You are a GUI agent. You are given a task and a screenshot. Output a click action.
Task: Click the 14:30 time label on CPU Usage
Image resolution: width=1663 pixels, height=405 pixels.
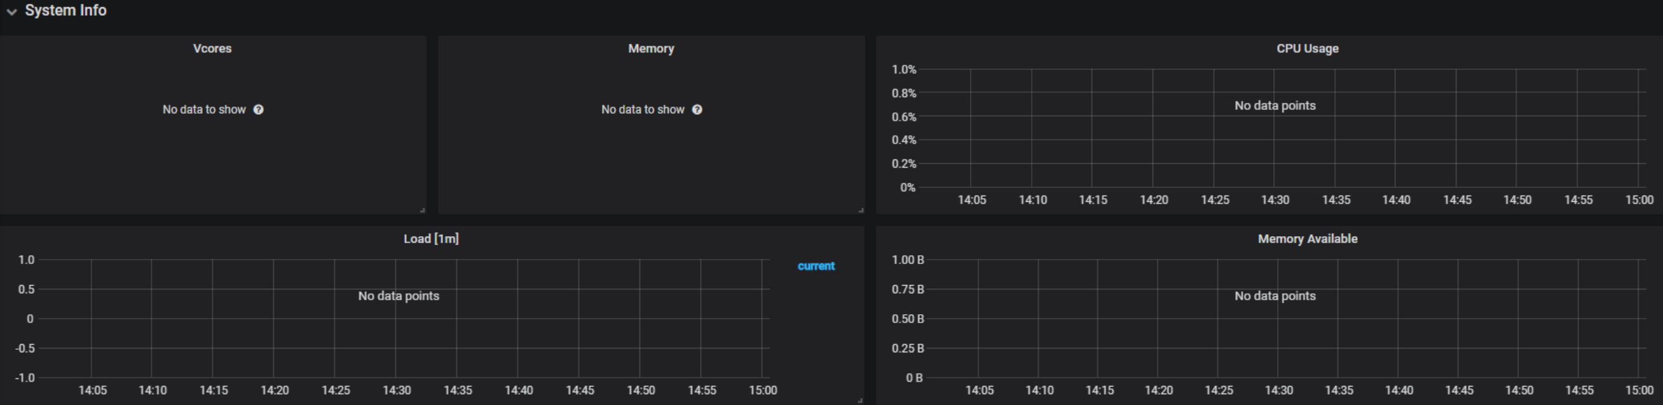(x=1275, y=200)
